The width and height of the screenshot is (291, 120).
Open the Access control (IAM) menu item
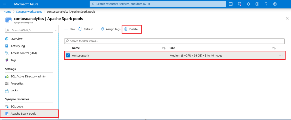pyautogui.click(x=24, y=53)
